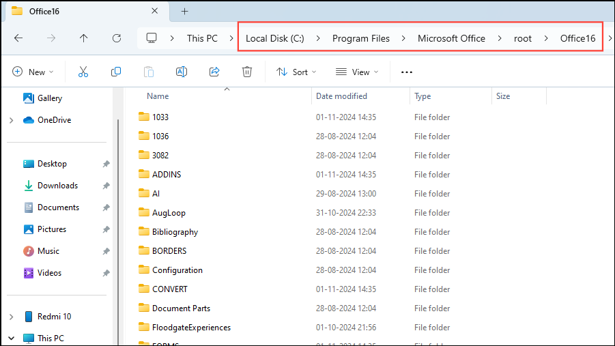The height and width of the screenshot is (346, 615).
Task: Click the Share toolbar icon
Action: pyautogui.click(x=214, y=72)
